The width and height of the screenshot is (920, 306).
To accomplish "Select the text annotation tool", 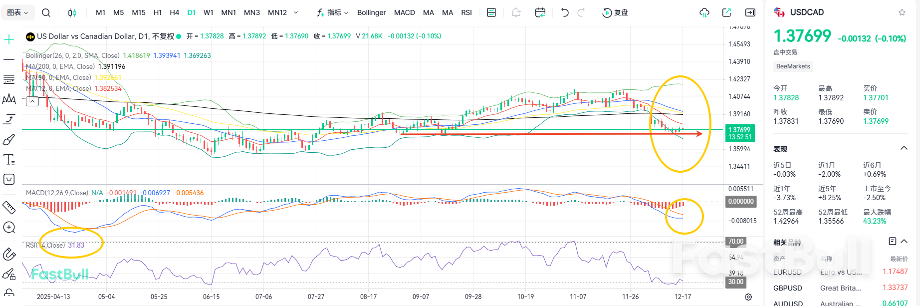I will pyautogui.click(x=9, y=160).
